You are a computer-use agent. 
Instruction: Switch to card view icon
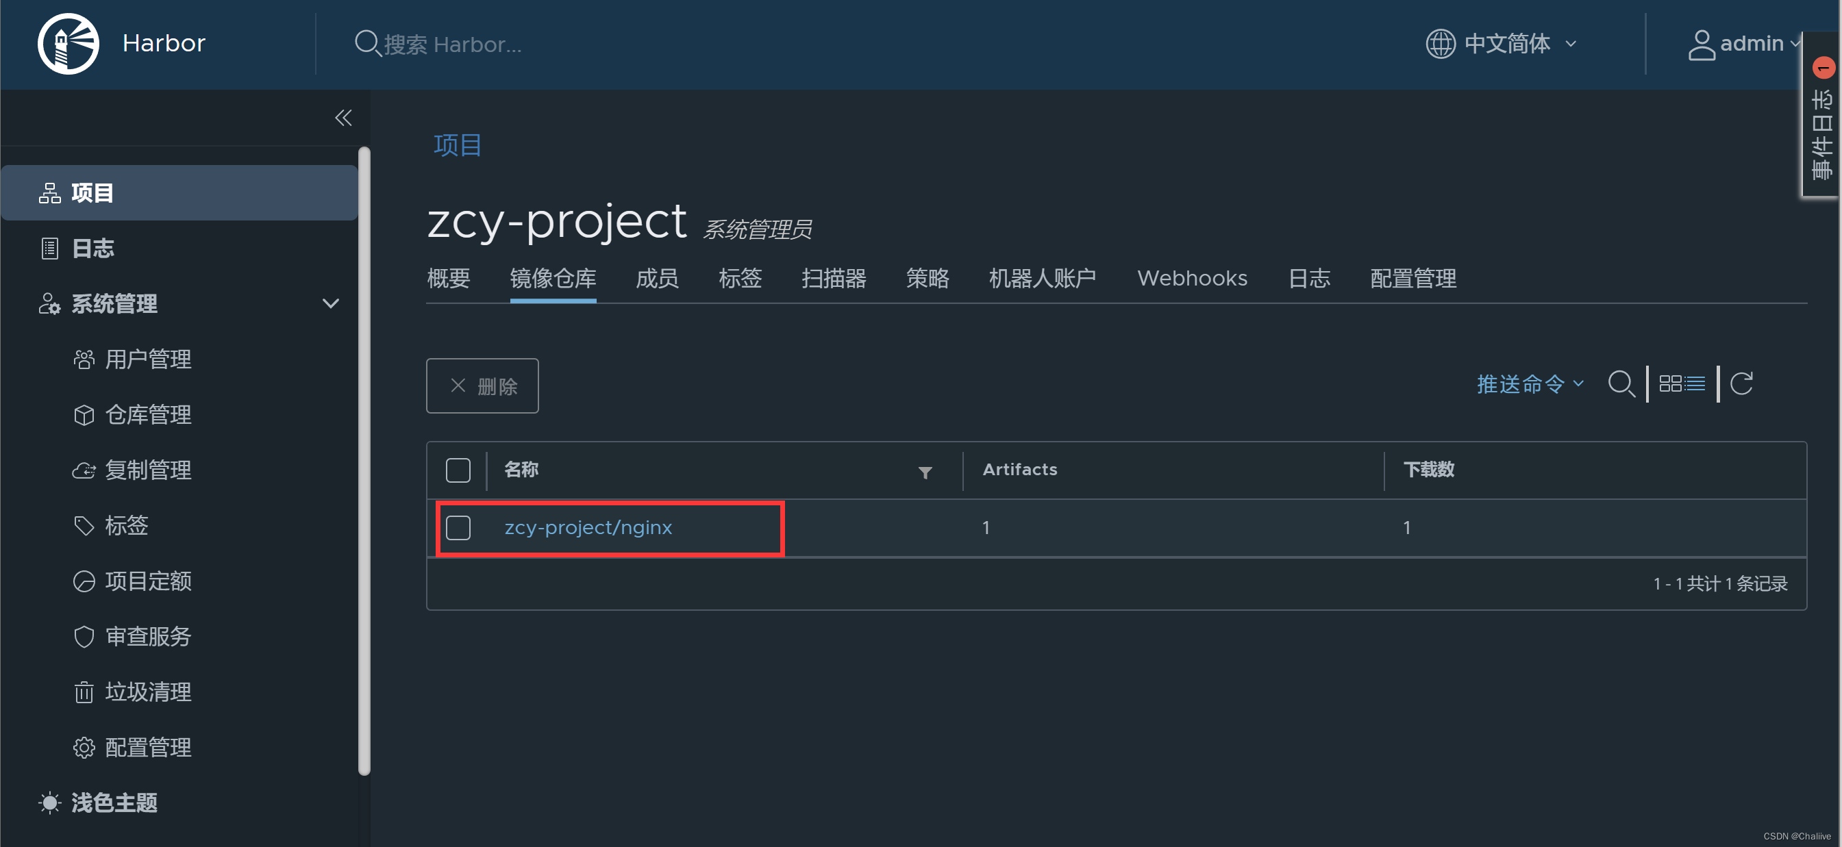(1669, 384)
